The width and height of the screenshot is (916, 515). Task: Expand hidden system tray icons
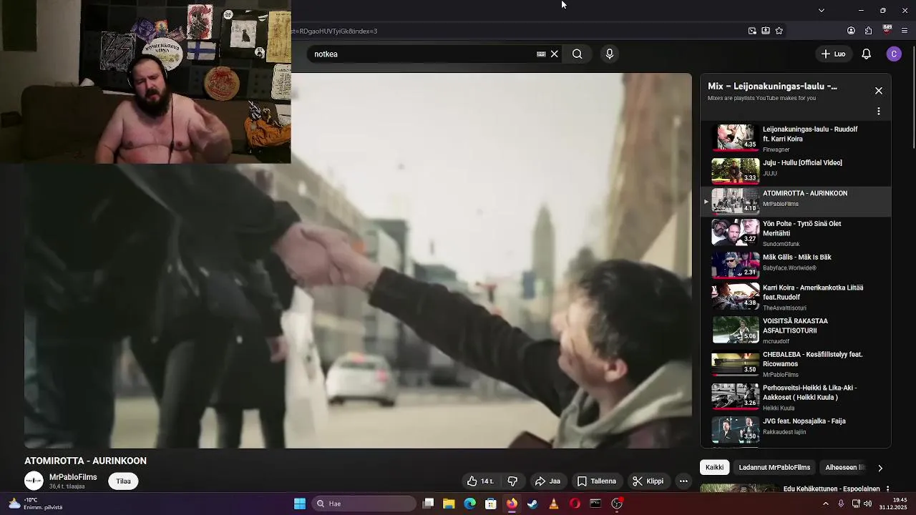coord(826,504)
